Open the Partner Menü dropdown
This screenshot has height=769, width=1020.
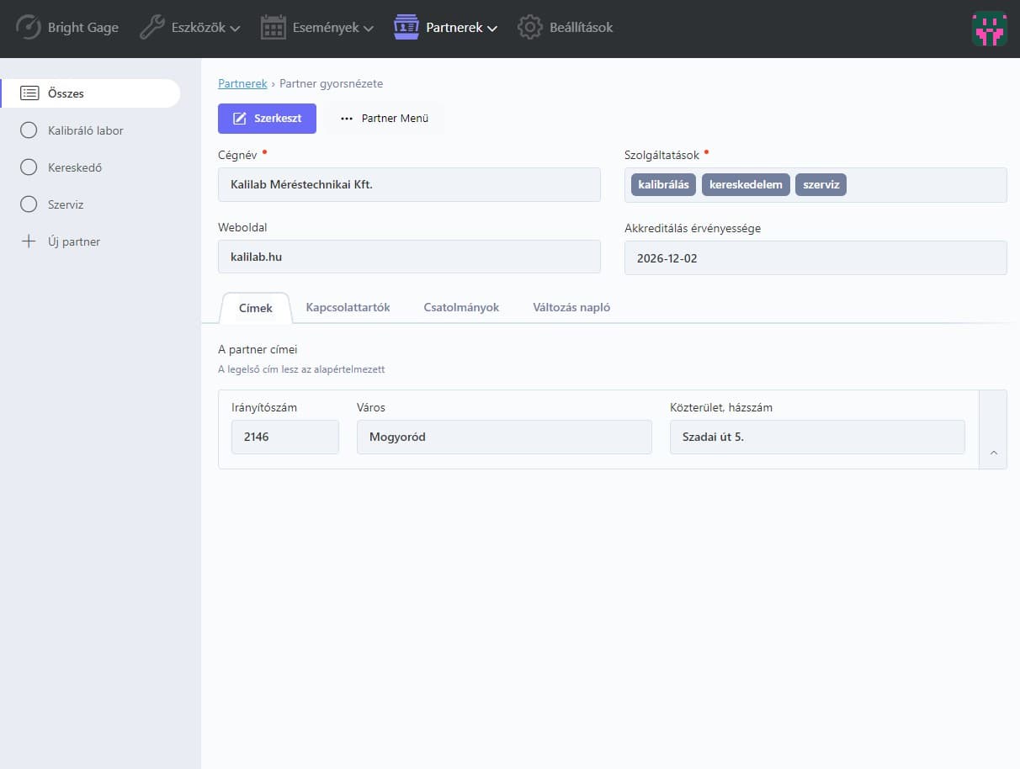click(385, 119)
